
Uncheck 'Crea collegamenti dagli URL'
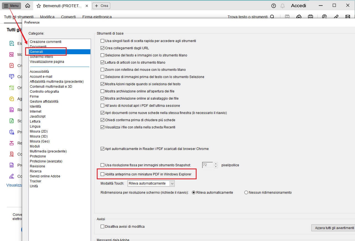pos(103,48)
